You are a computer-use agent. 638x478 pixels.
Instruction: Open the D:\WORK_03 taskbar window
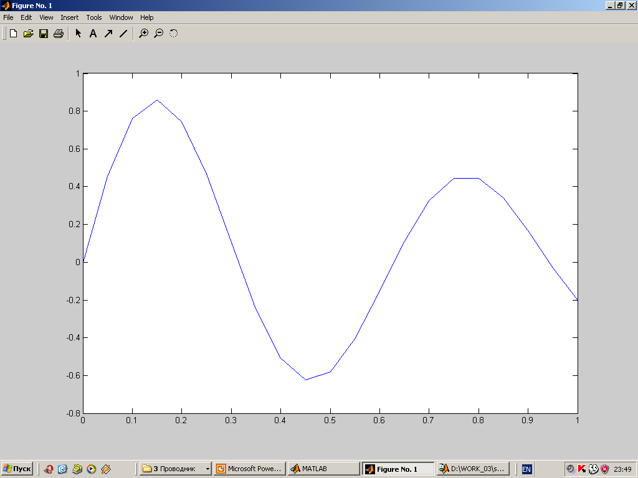click(473, 469)
